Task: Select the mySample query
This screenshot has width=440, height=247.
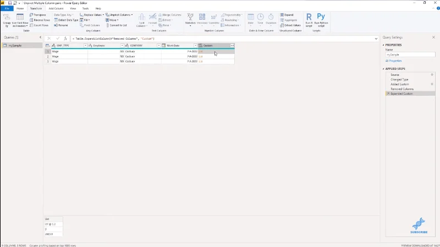Action: (x=22, y=46)
